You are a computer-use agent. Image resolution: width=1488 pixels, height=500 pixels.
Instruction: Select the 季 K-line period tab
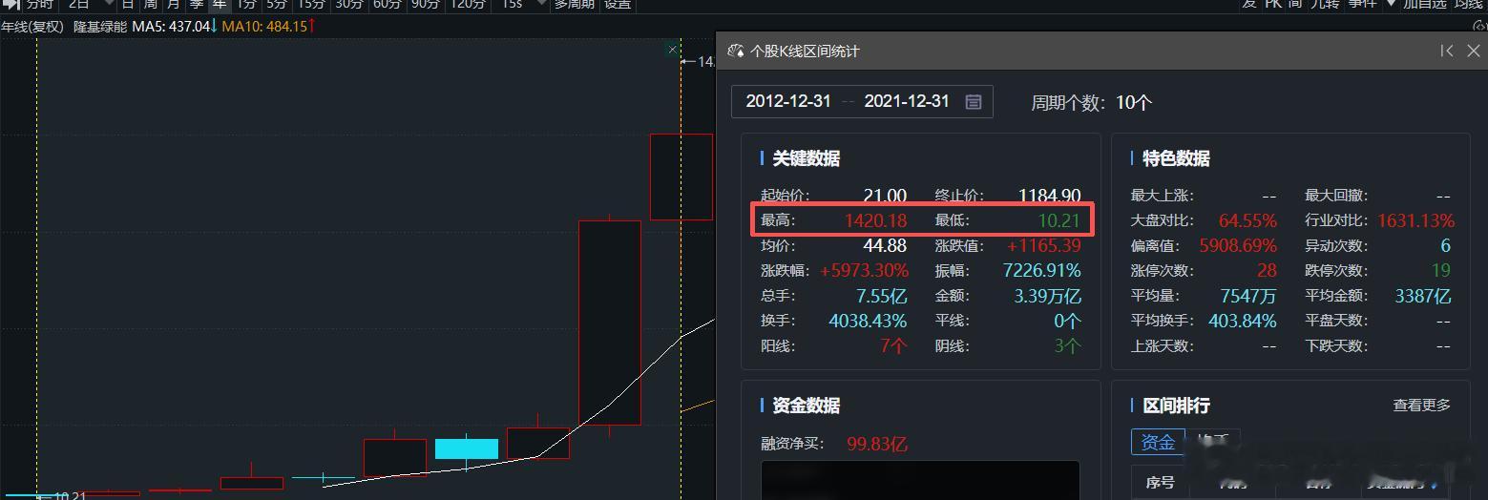(x=196, y=4)
